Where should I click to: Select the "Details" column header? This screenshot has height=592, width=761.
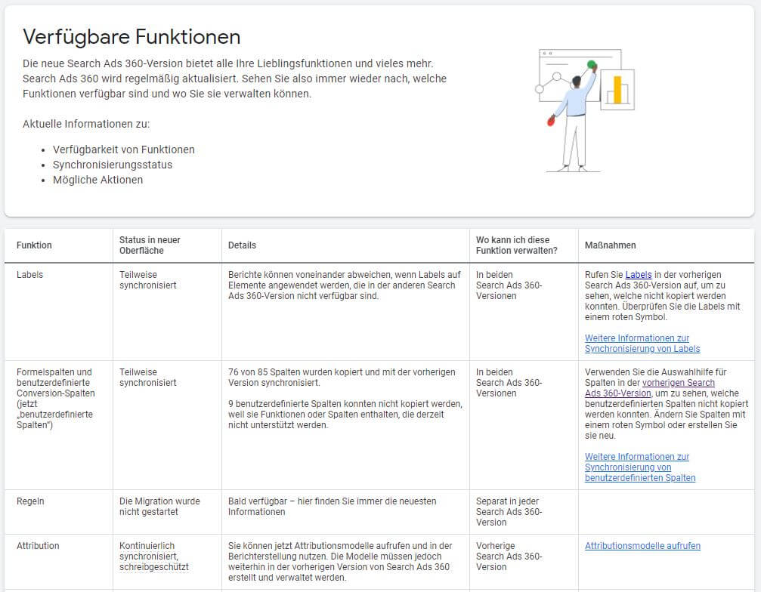[x=242, y=245]
